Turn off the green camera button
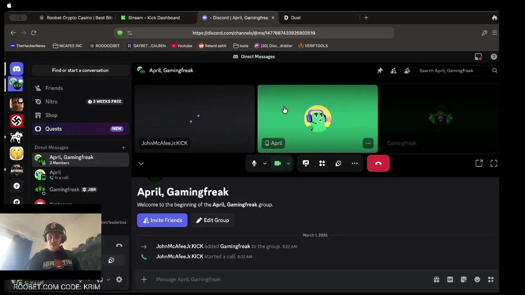This screenshot has width=525, height=295. [x=278, y=163]
